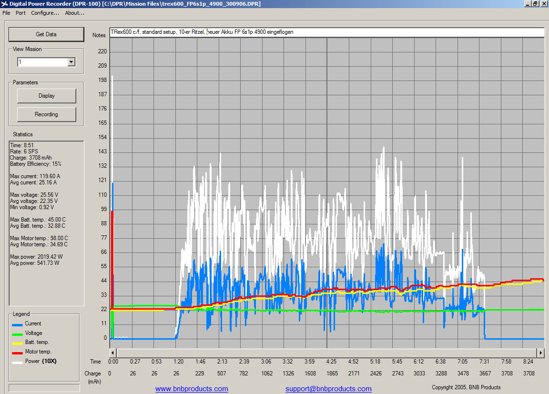Image resolution: width=549 pixels, height=394 pixels.
Task: Select the "Min voltage: 0.92 V" statistic
Action: point(32,208)
